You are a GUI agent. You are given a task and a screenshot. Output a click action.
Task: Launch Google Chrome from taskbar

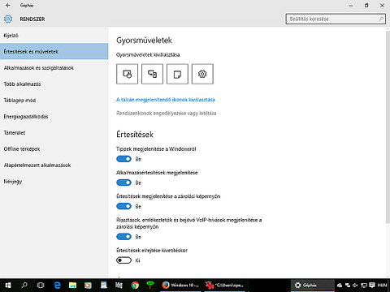point(135,286)
